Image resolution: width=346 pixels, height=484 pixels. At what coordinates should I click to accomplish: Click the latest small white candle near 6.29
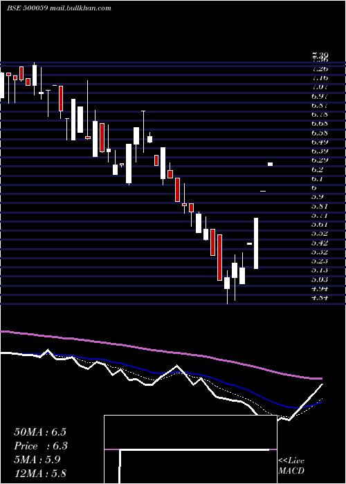(x=270, y=165)
